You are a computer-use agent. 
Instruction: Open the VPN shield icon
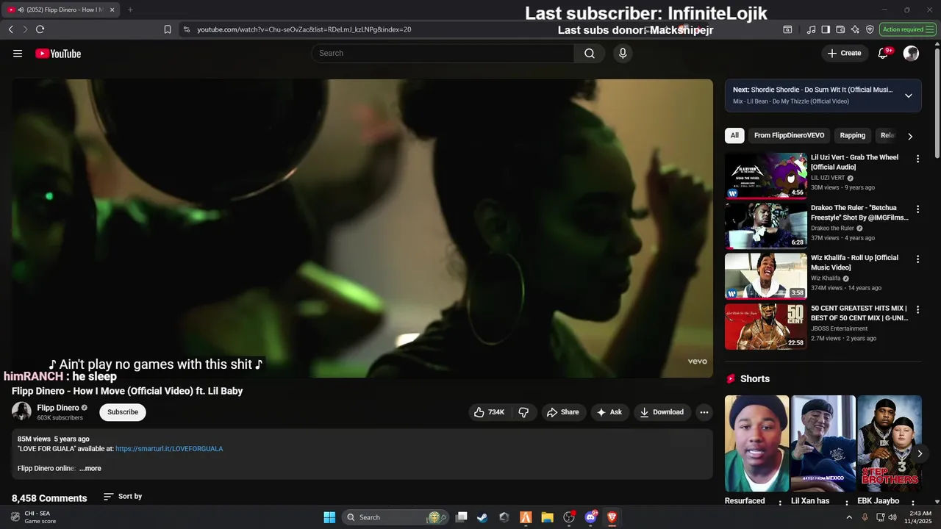pos(870,29)
